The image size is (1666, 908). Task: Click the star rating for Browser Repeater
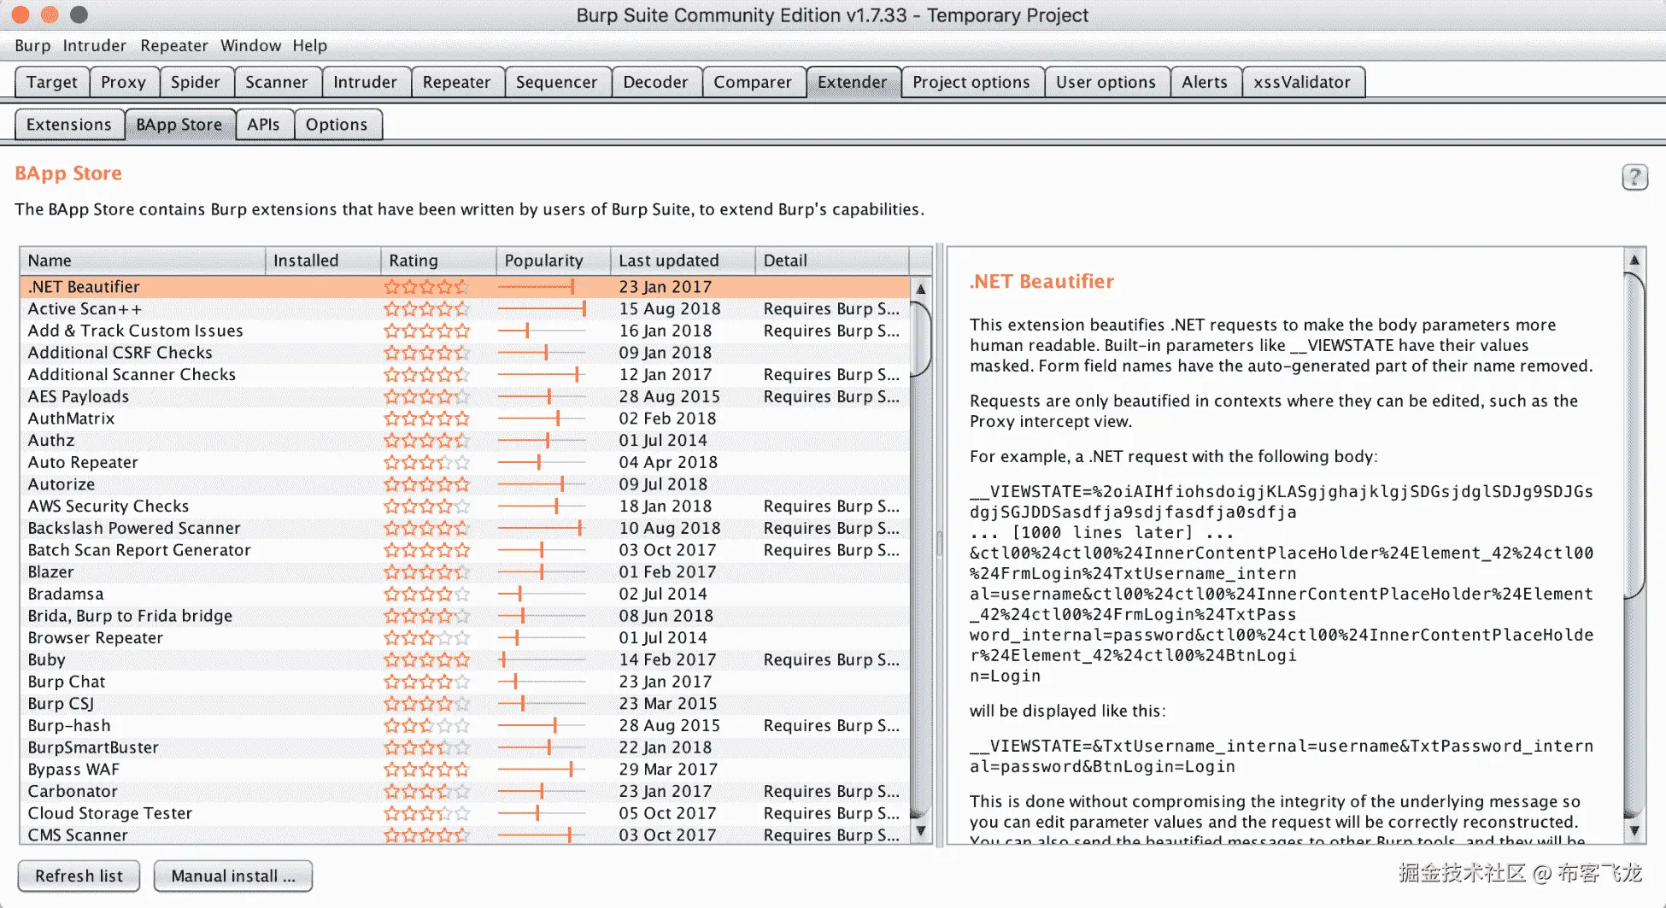click(x=426, y=638)
